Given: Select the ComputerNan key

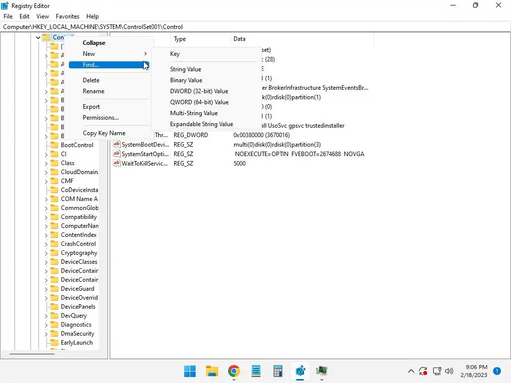Looking at the screenshot, I should (79, 226).
